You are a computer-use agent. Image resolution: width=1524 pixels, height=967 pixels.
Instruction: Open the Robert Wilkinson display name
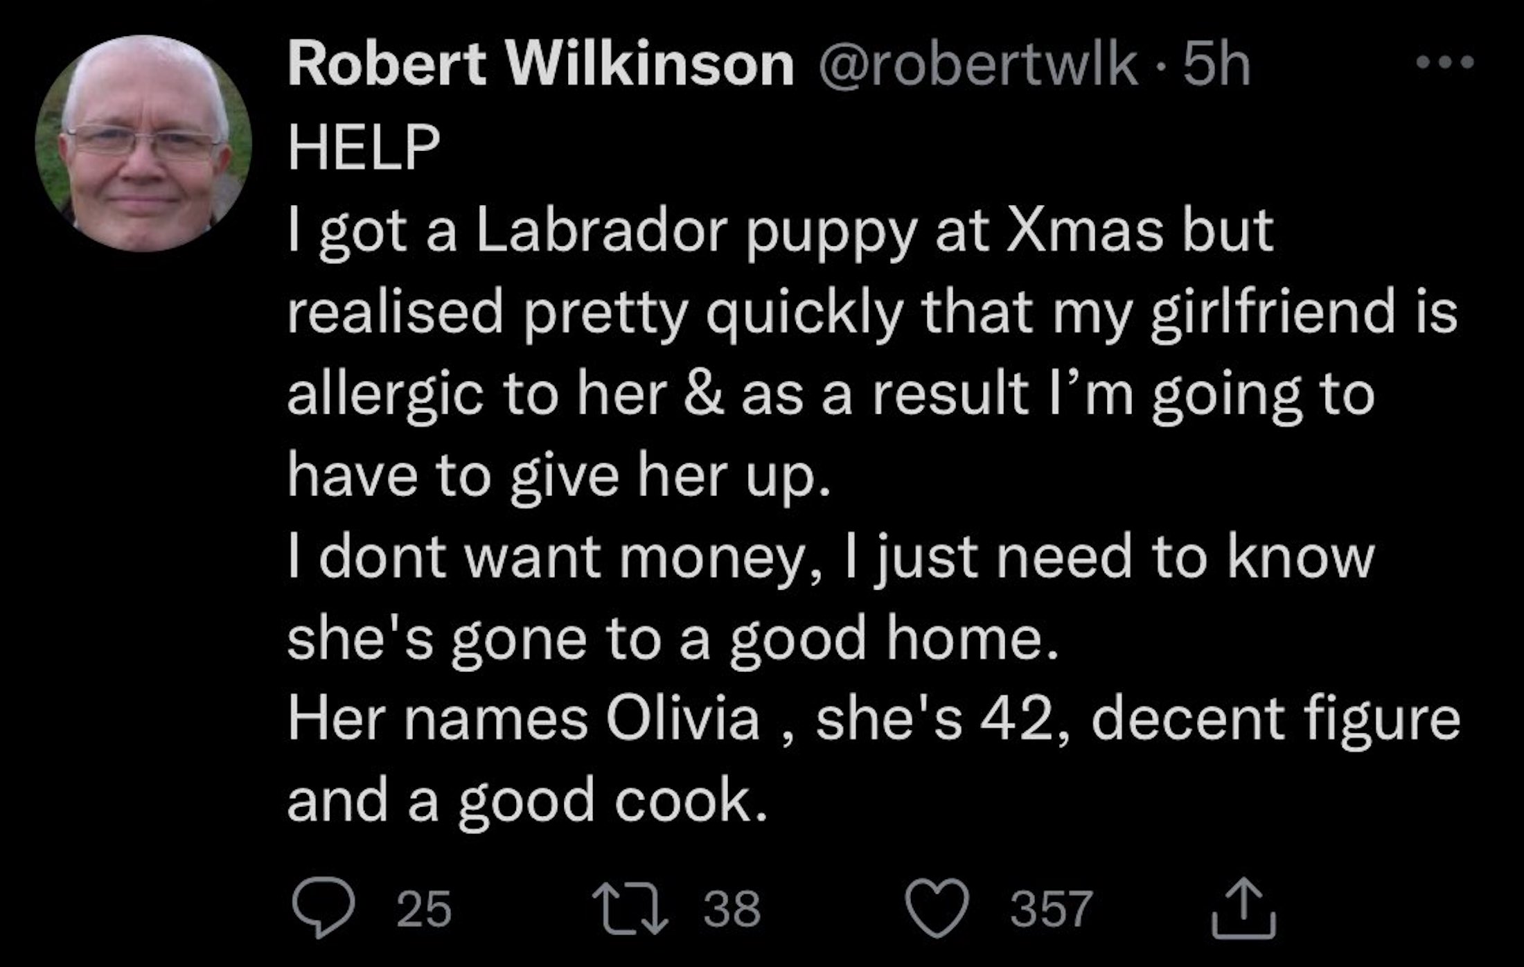coord(540,65)
